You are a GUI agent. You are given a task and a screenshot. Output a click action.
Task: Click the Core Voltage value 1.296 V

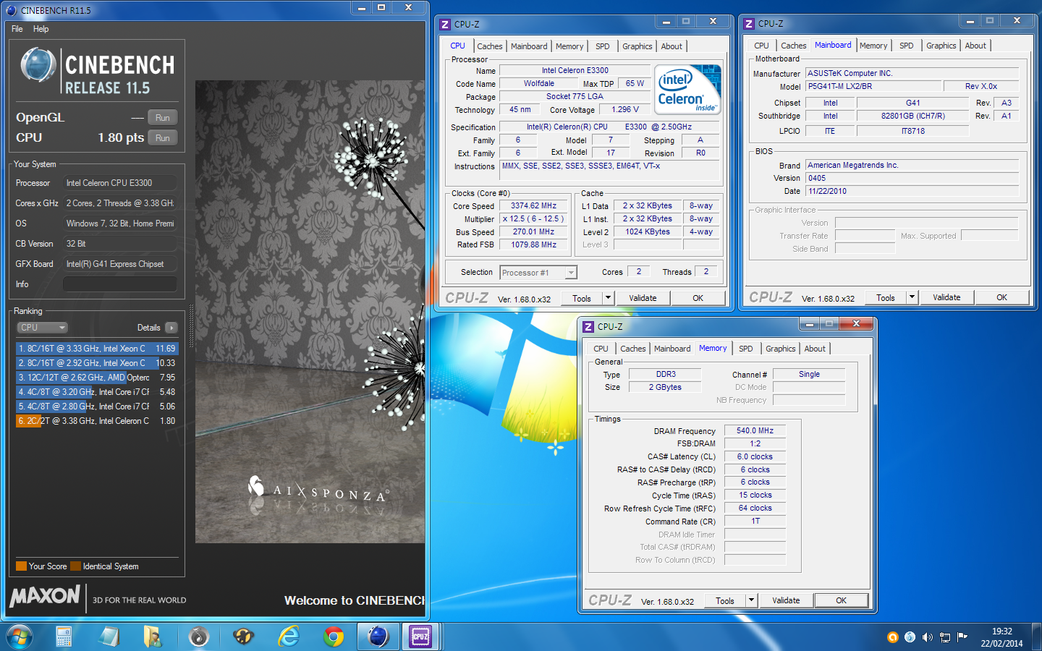625,109
